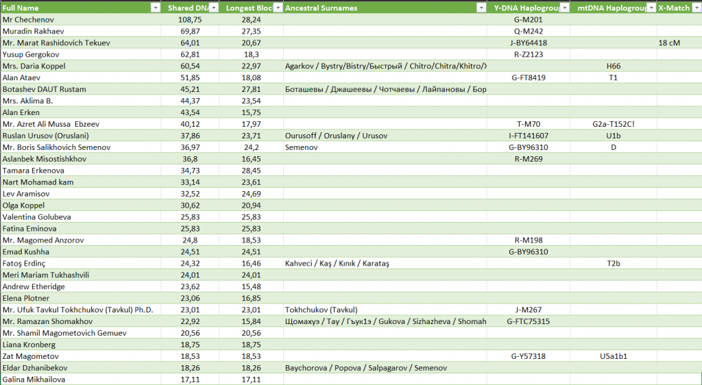This screenshot has height=385, width=702.
Task: Select the G-M201 haplogroup cell
Action: pos(527,20)
